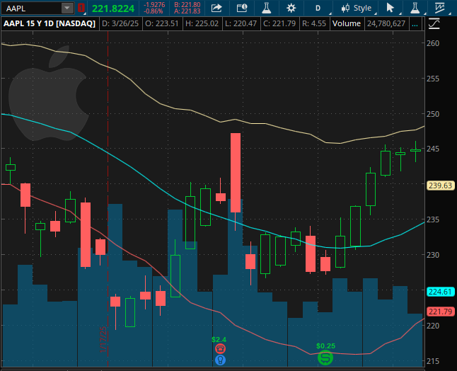The image size is (457, 371).
Task: Click the green $0.25 dividend icon
Action: (325, 358)
